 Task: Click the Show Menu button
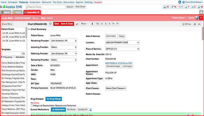[x=7, y=24]
